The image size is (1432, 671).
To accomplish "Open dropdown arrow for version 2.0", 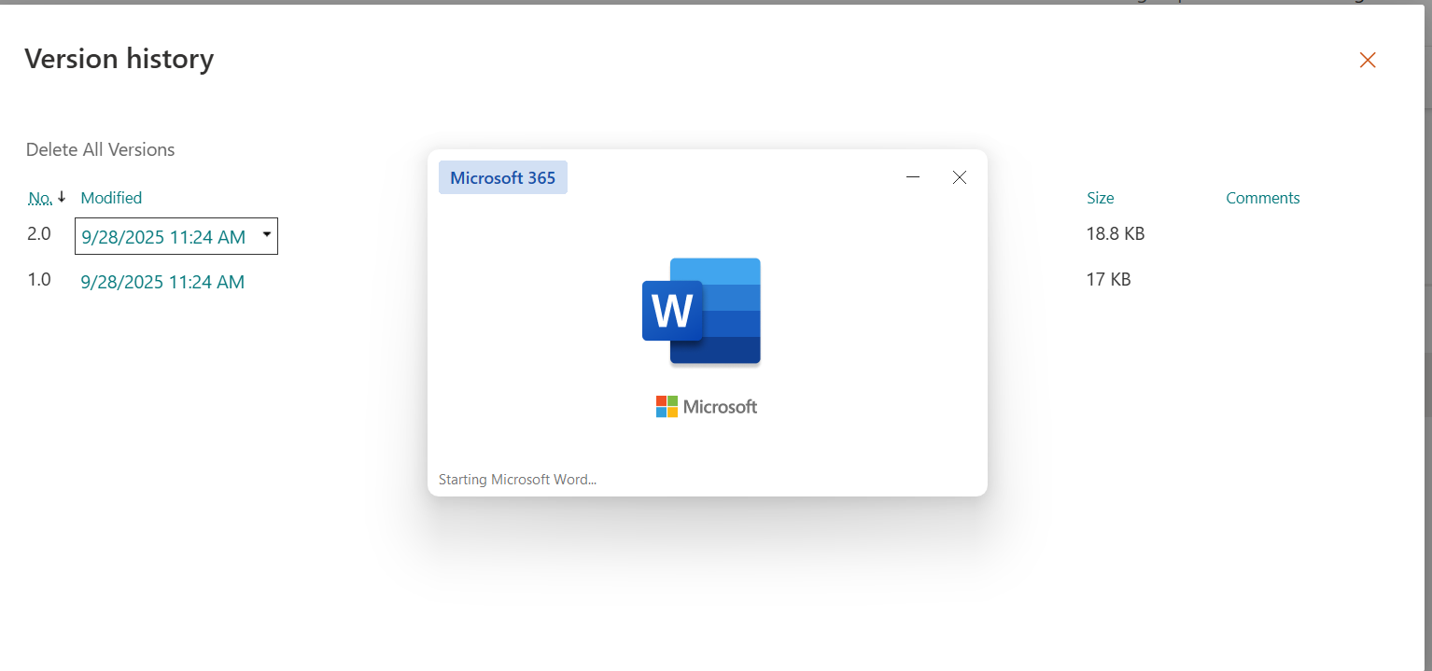I will tap(267, 235).
